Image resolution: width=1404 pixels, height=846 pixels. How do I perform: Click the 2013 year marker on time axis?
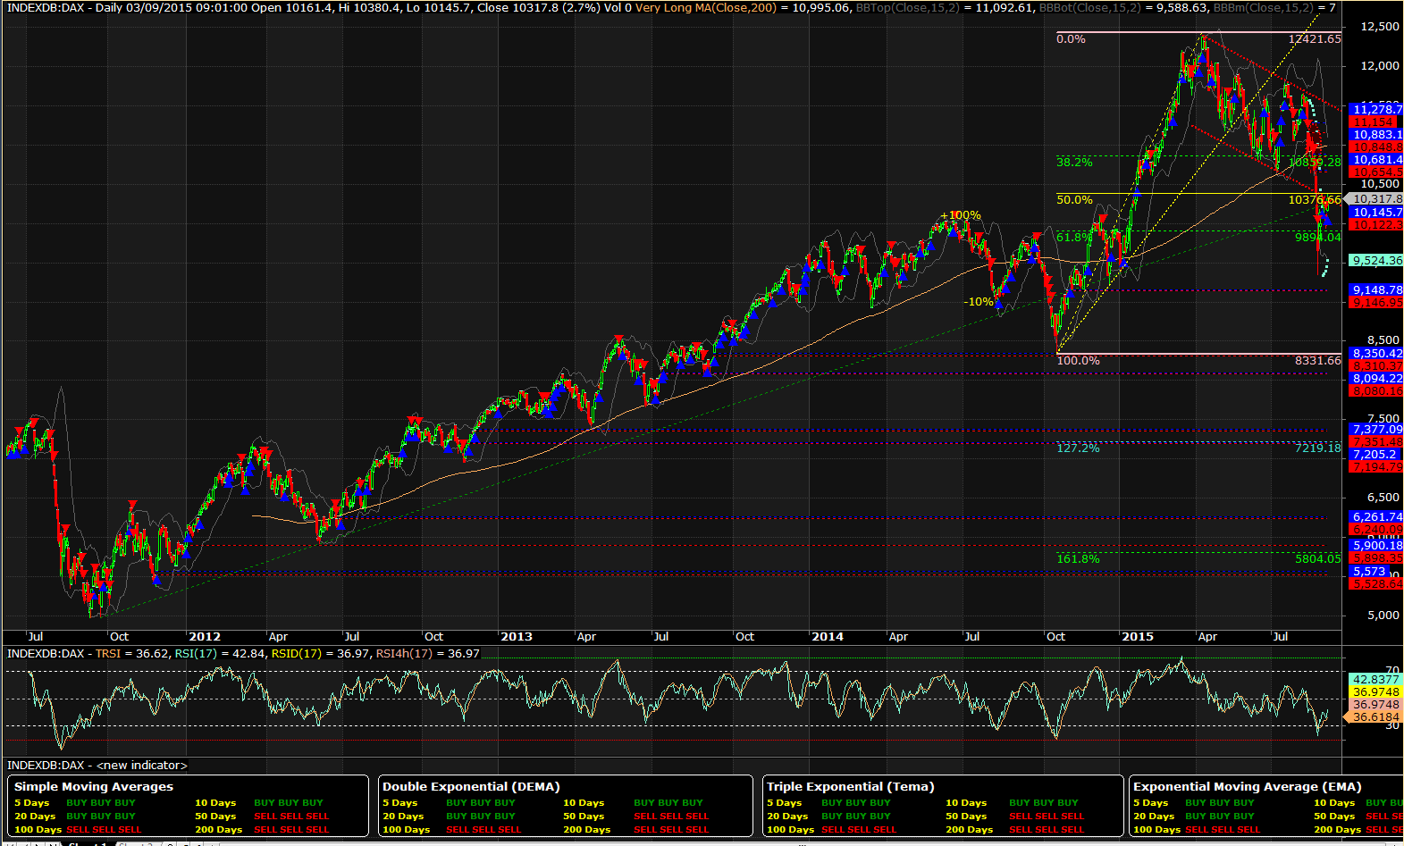point(517,637)
